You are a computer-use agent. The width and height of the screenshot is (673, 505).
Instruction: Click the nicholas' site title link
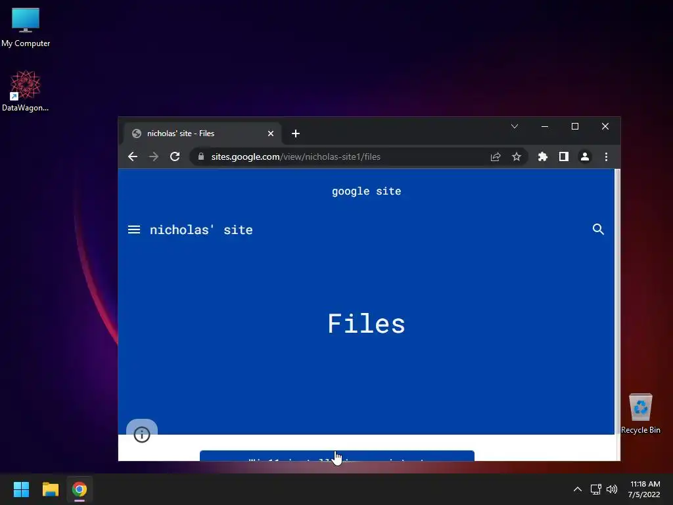pyautogui.click(x=201, y=229)
